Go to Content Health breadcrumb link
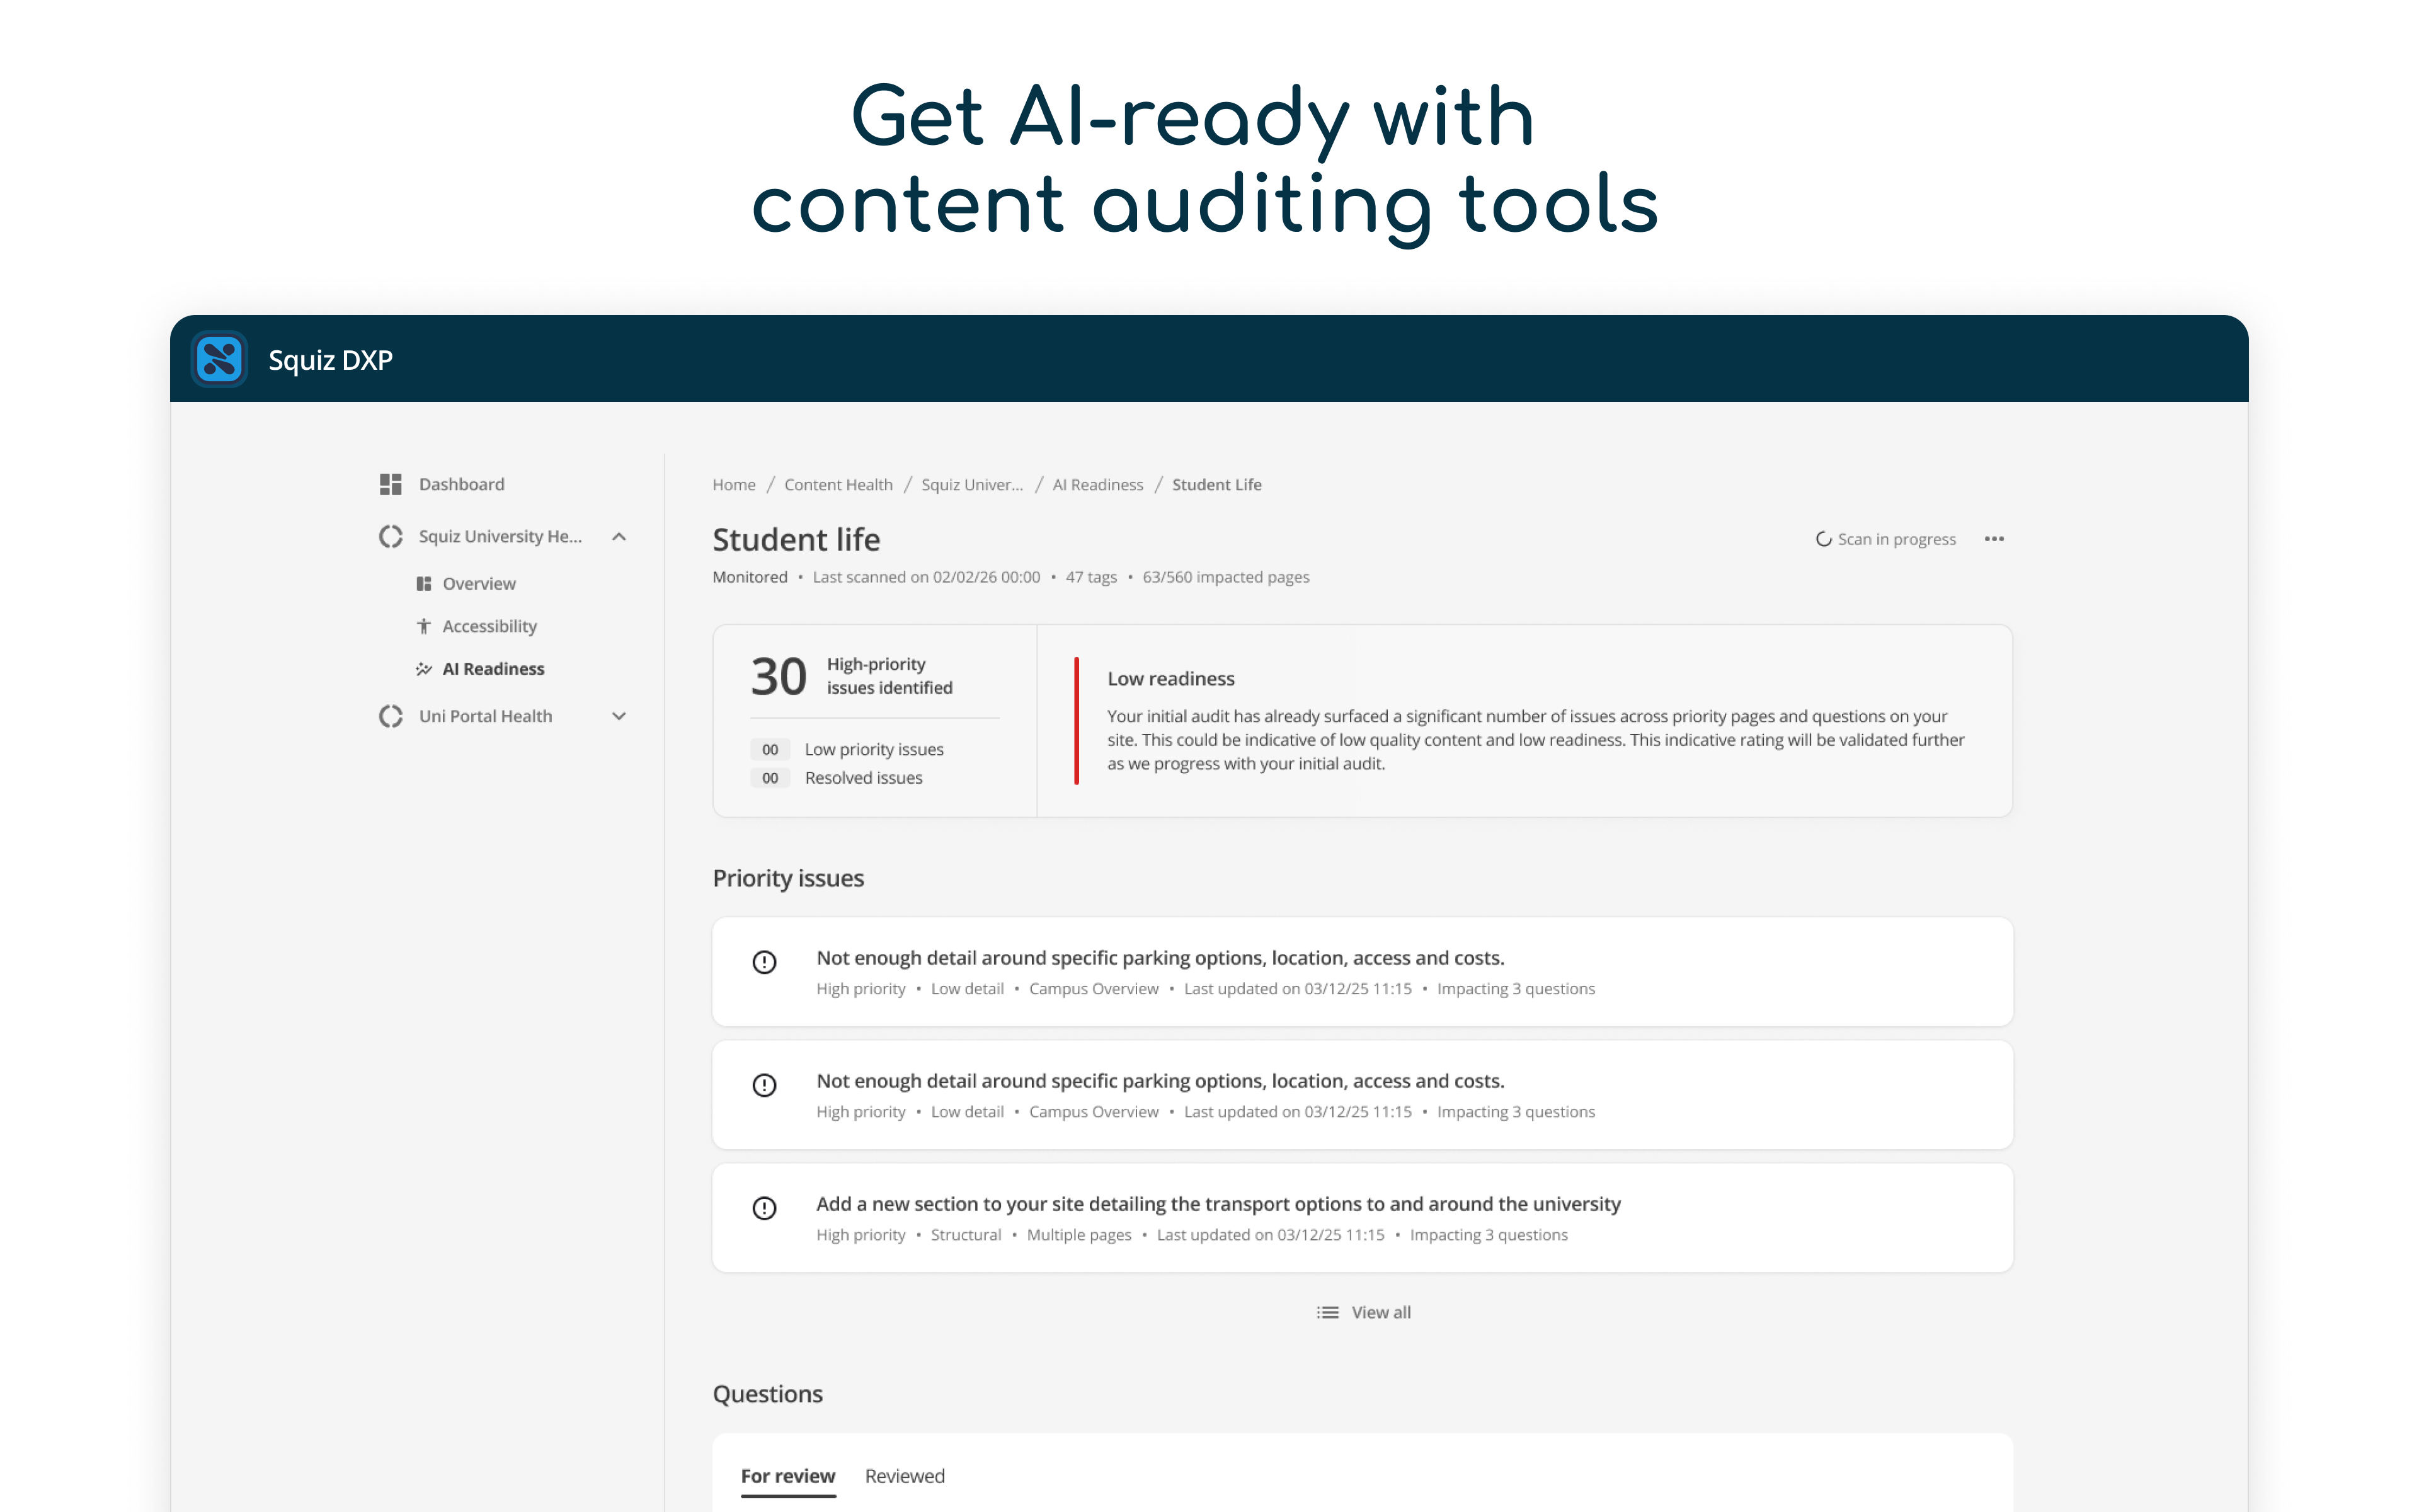This screenshot has width=2419, height=1512. 838,485
